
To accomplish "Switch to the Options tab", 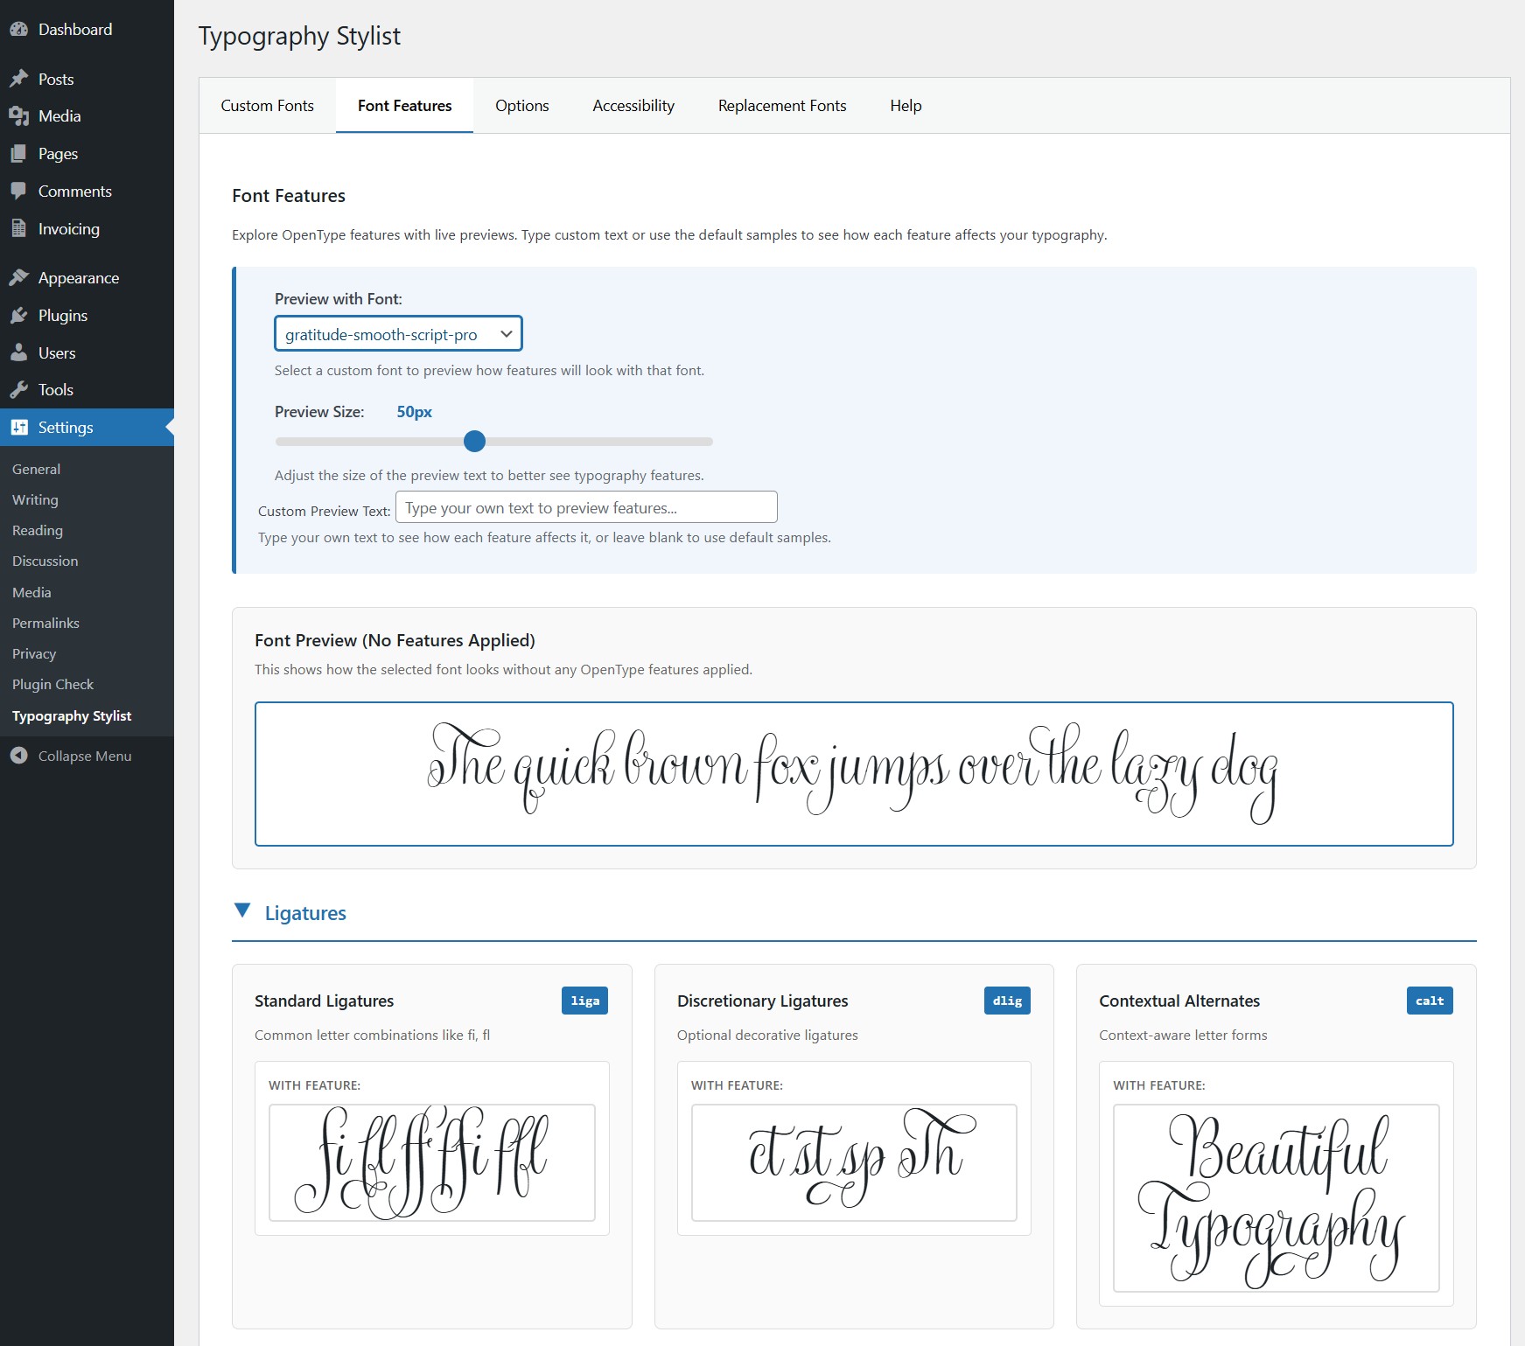I will coord(521,105).
